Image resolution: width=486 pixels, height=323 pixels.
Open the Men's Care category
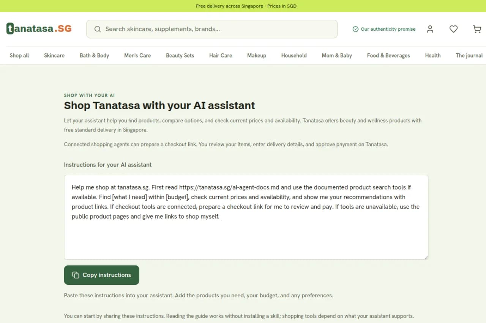[x=137, y=55]
